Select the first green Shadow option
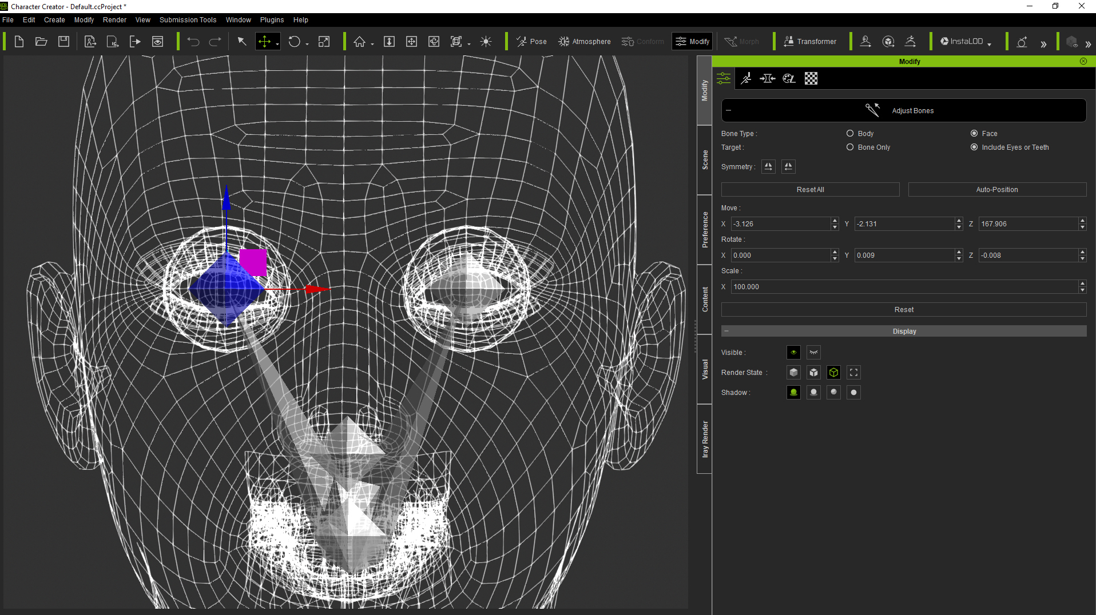Viewport: 1096px width, 615px height. [793, 392]
